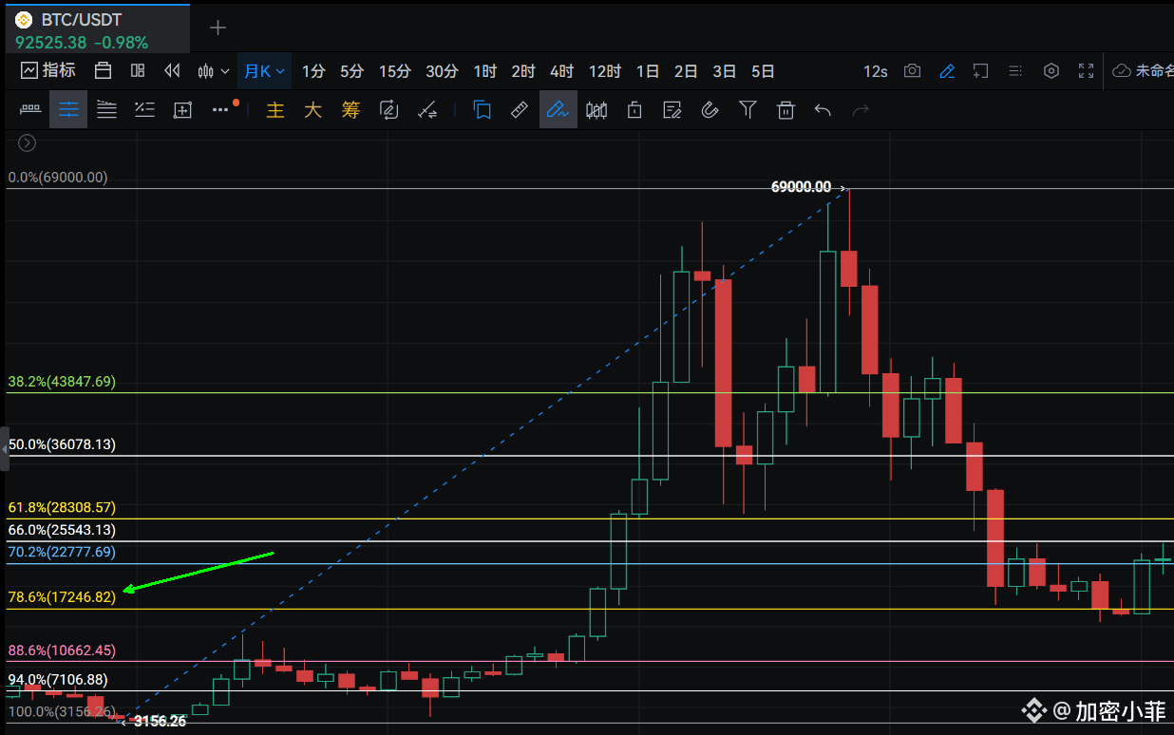Click the camera screenshot icon
Image resolution: width=1174 pixels, height=735 pixels.
point(912,71)
